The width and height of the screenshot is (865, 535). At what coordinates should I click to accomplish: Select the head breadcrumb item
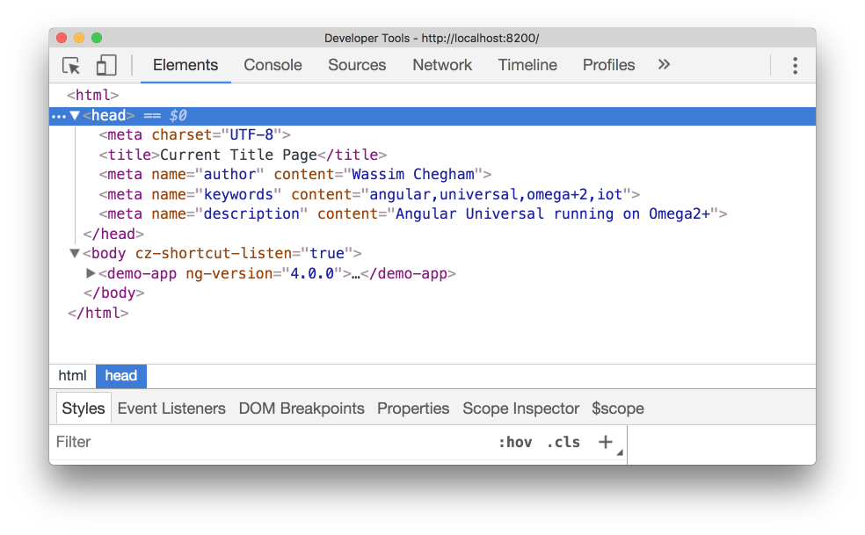click(x=120, y=375)
